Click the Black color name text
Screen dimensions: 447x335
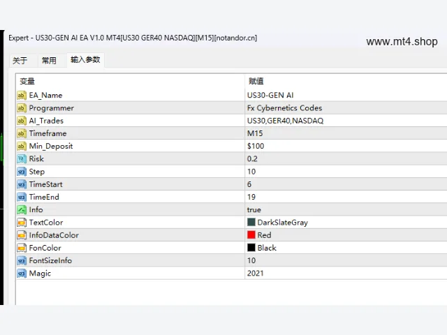267,248
